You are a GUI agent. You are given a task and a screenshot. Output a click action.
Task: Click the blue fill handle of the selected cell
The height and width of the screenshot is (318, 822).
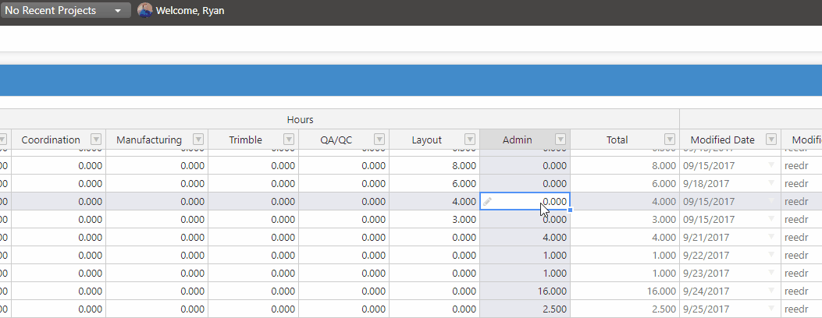click(570, 210)
